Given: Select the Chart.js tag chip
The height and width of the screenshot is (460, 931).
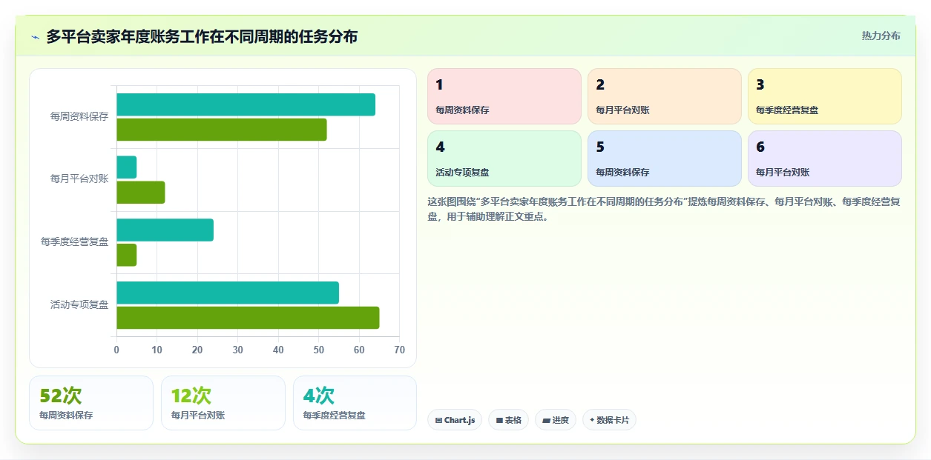Looking at the screenshot, I should tap(455, 420).
